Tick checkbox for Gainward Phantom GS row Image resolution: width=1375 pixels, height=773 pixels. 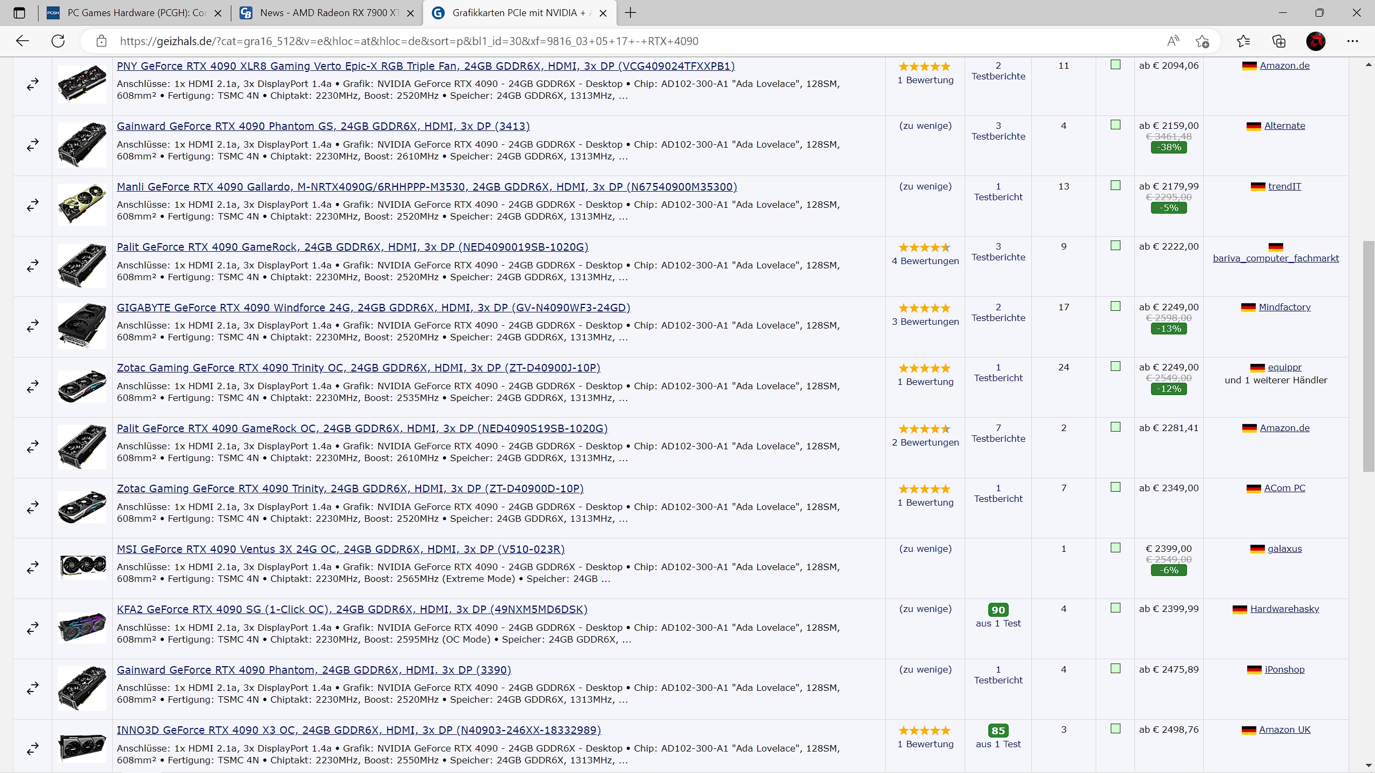click(x=1116, y=125)
